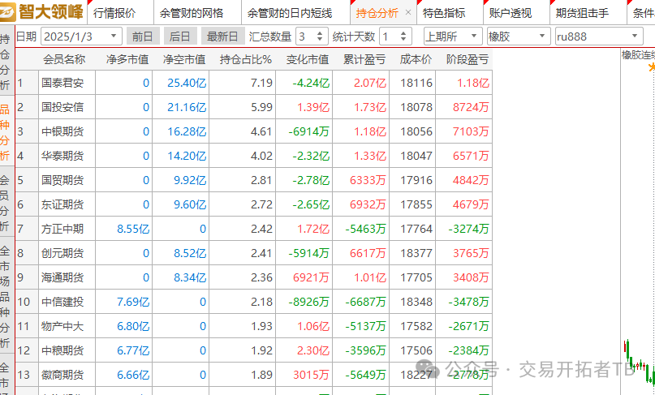This screenshot has width=655, height=395.
Task: Sort by 变化市值 column header
Action: pos(308,59)
